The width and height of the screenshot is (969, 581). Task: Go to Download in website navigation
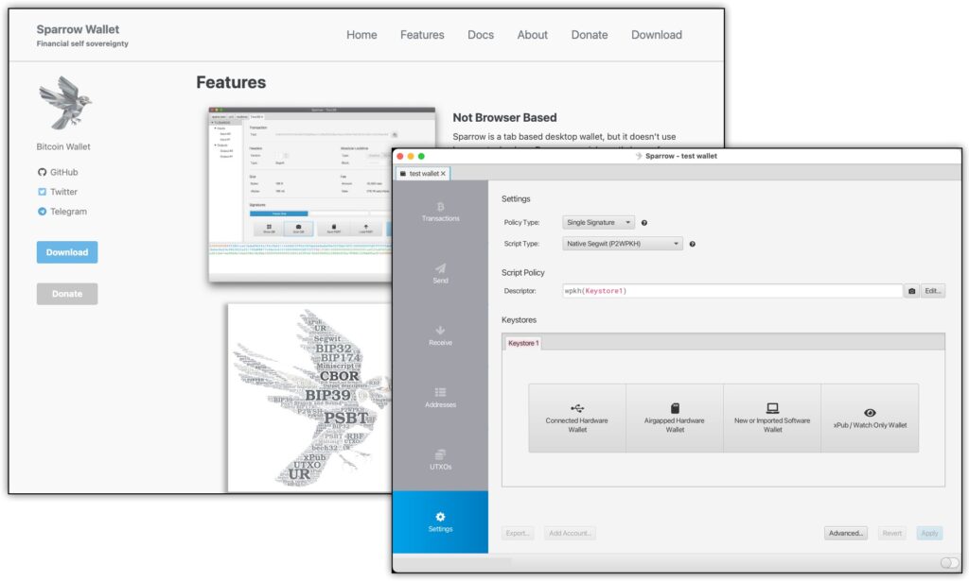pyautogui.click(x=657, y=35)
